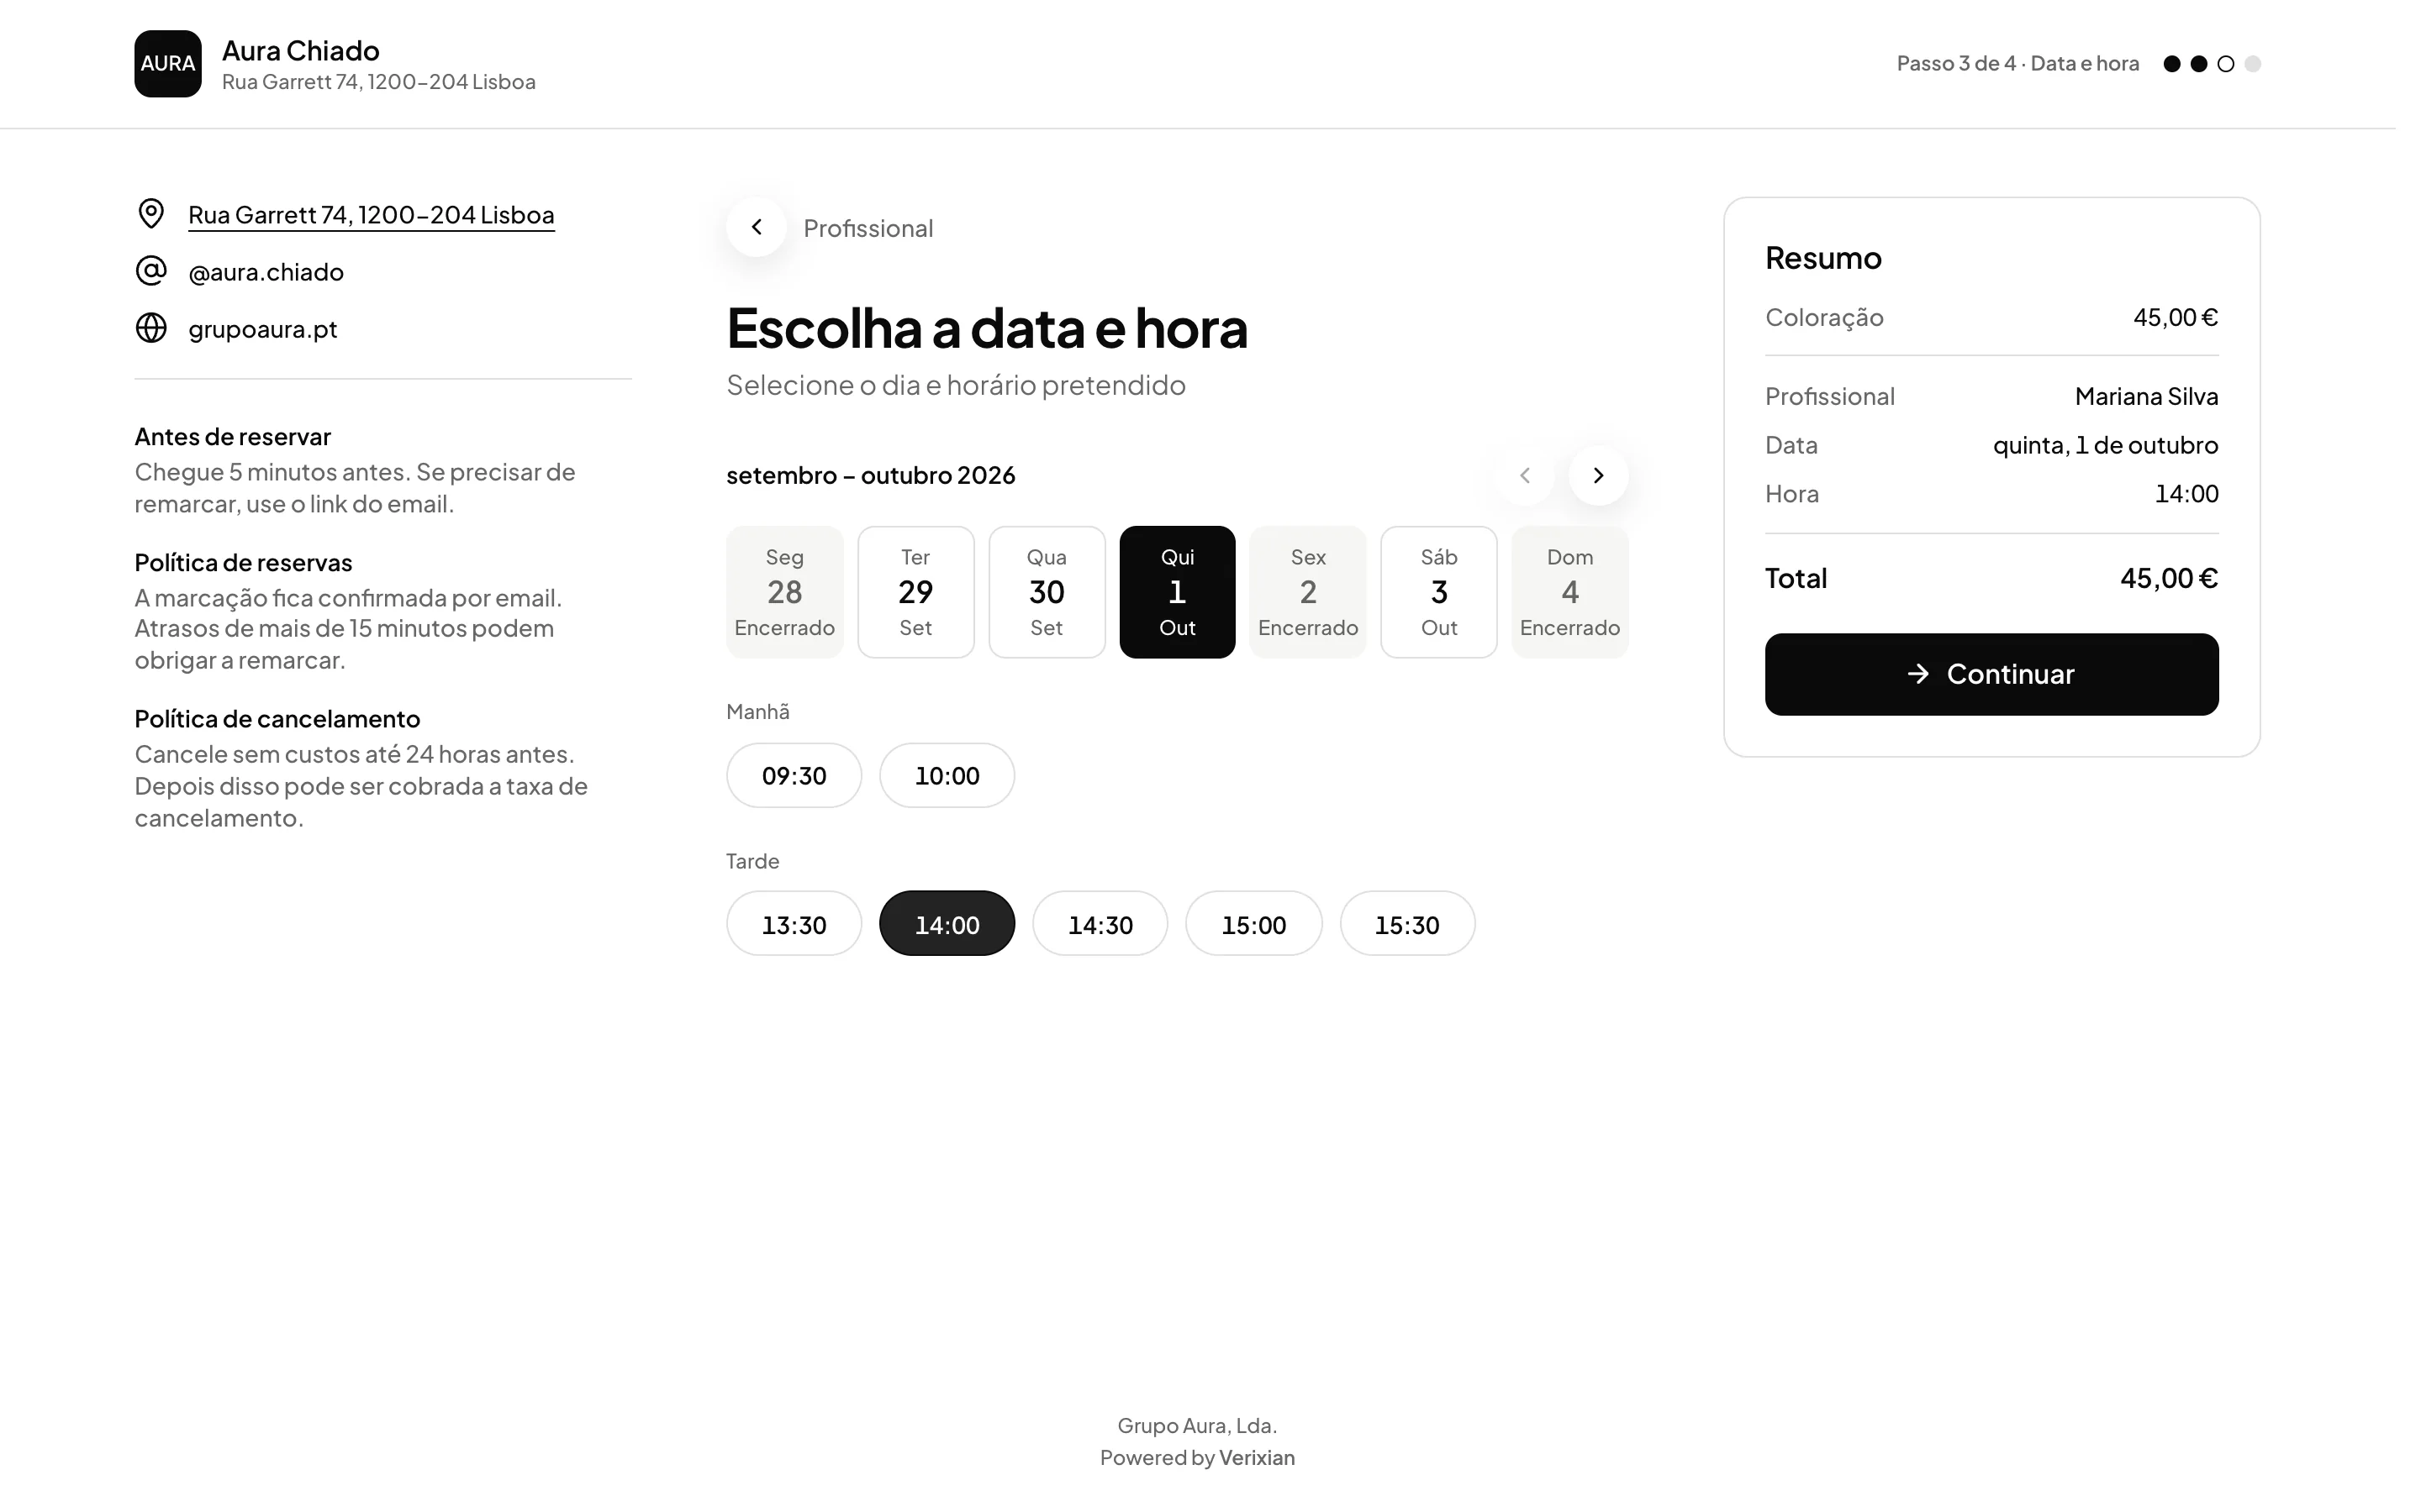Click 'setembro – outubro 2026' label
Screen dimensions: 2421x1512
pos(870,475)
